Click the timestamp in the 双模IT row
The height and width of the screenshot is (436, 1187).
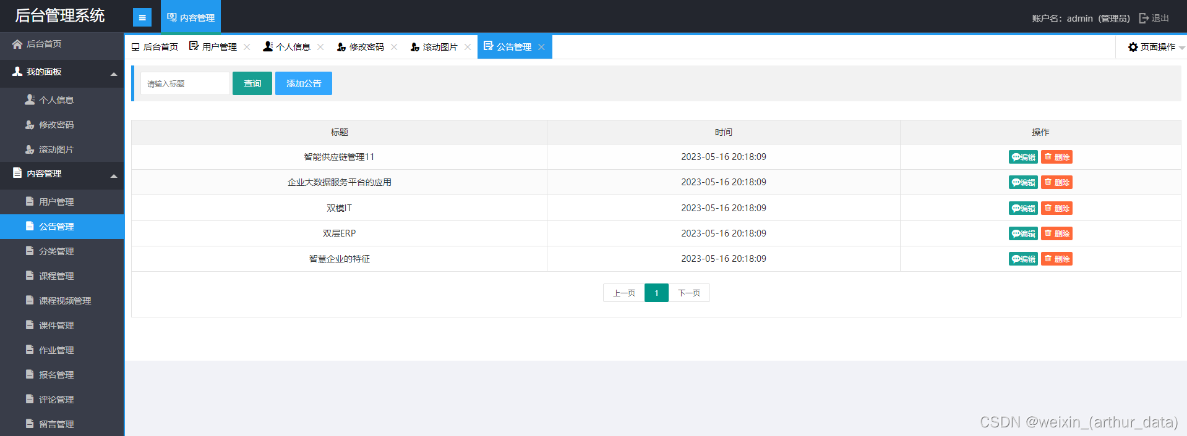point(723,208)
